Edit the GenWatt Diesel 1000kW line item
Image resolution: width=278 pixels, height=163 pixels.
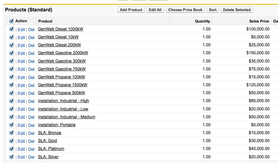[x=21, y=30]
